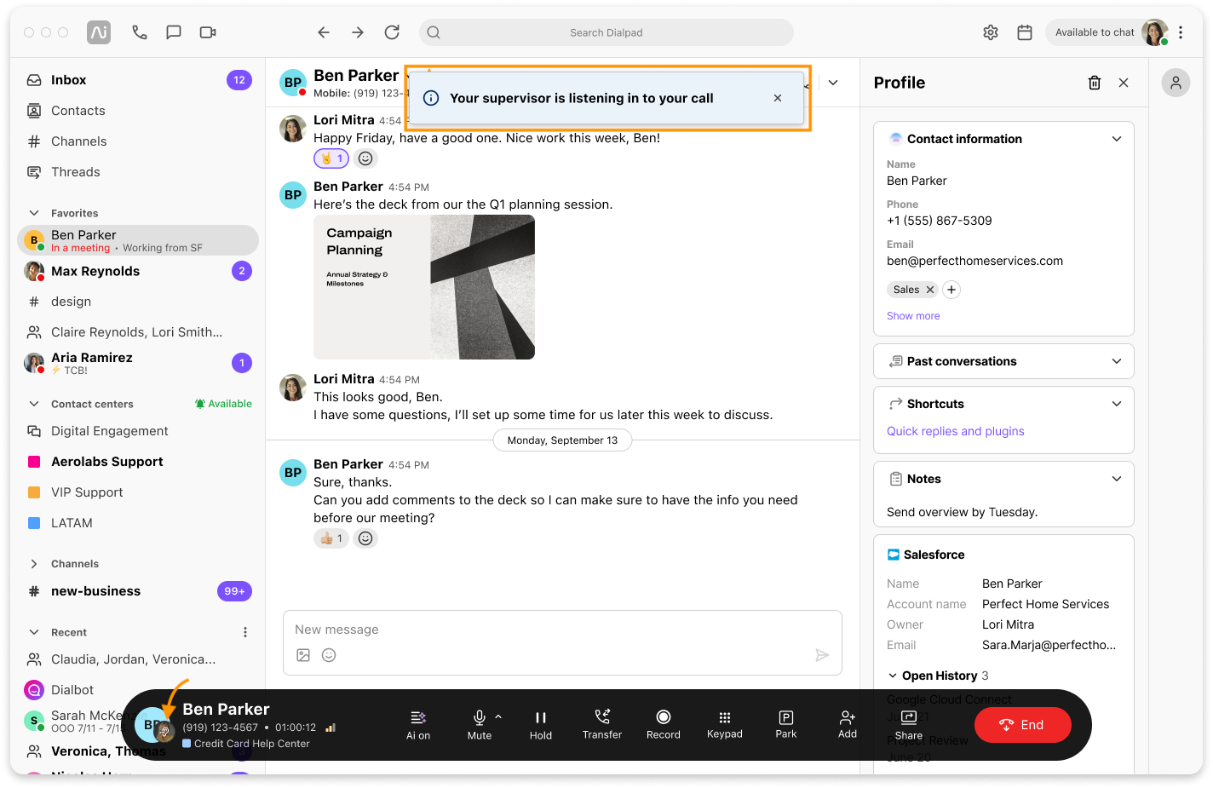
Task: Open the Inbox
Action: [138, 80]
